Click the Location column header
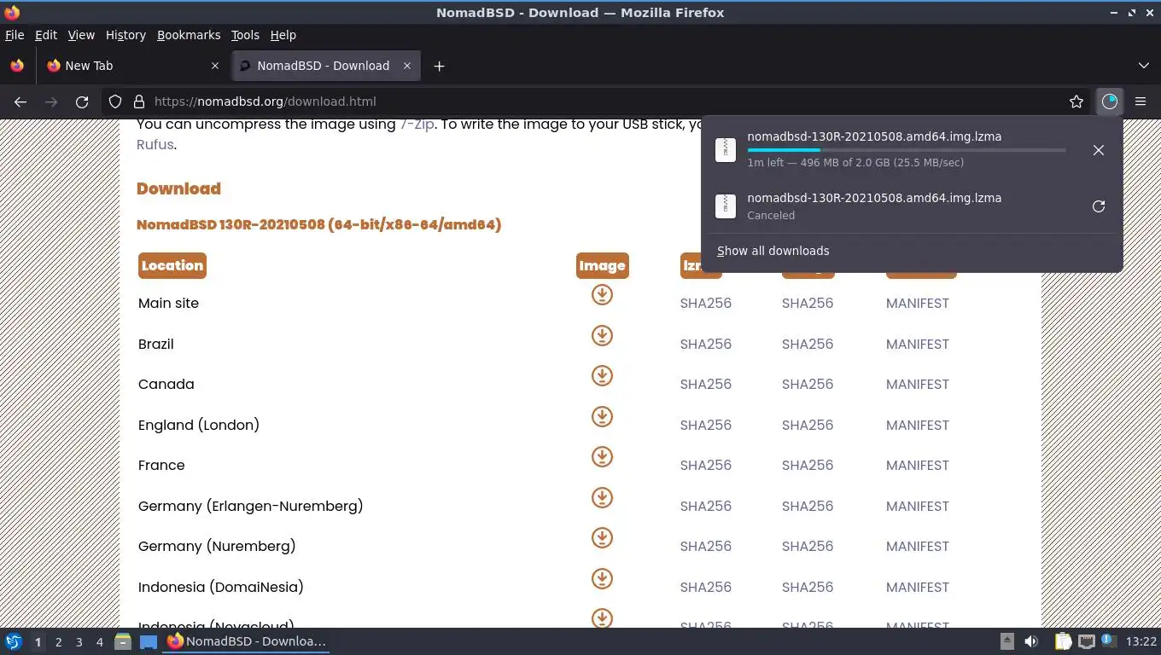This screenshot has height=655, width=1161. [x=172, y=265]
